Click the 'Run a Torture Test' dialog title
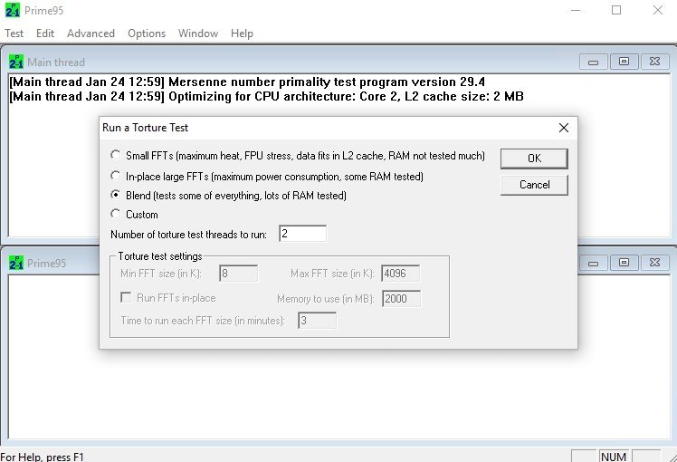 tap(145, 128)
